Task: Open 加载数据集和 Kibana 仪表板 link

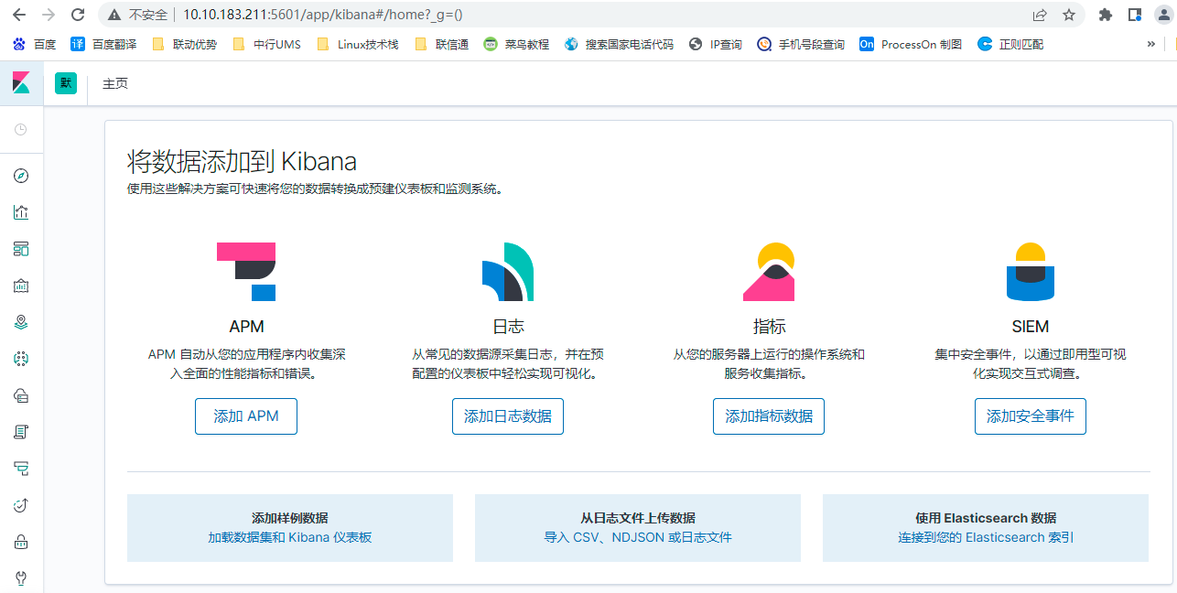Action: (x=290, y=537)
